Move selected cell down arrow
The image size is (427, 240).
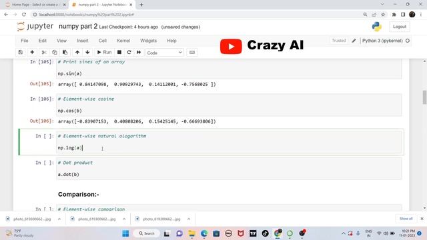[87, 52]
